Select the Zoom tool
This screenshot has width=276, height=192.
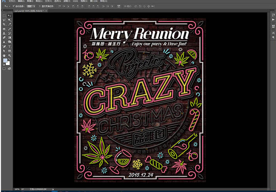[x=10, y=56]
